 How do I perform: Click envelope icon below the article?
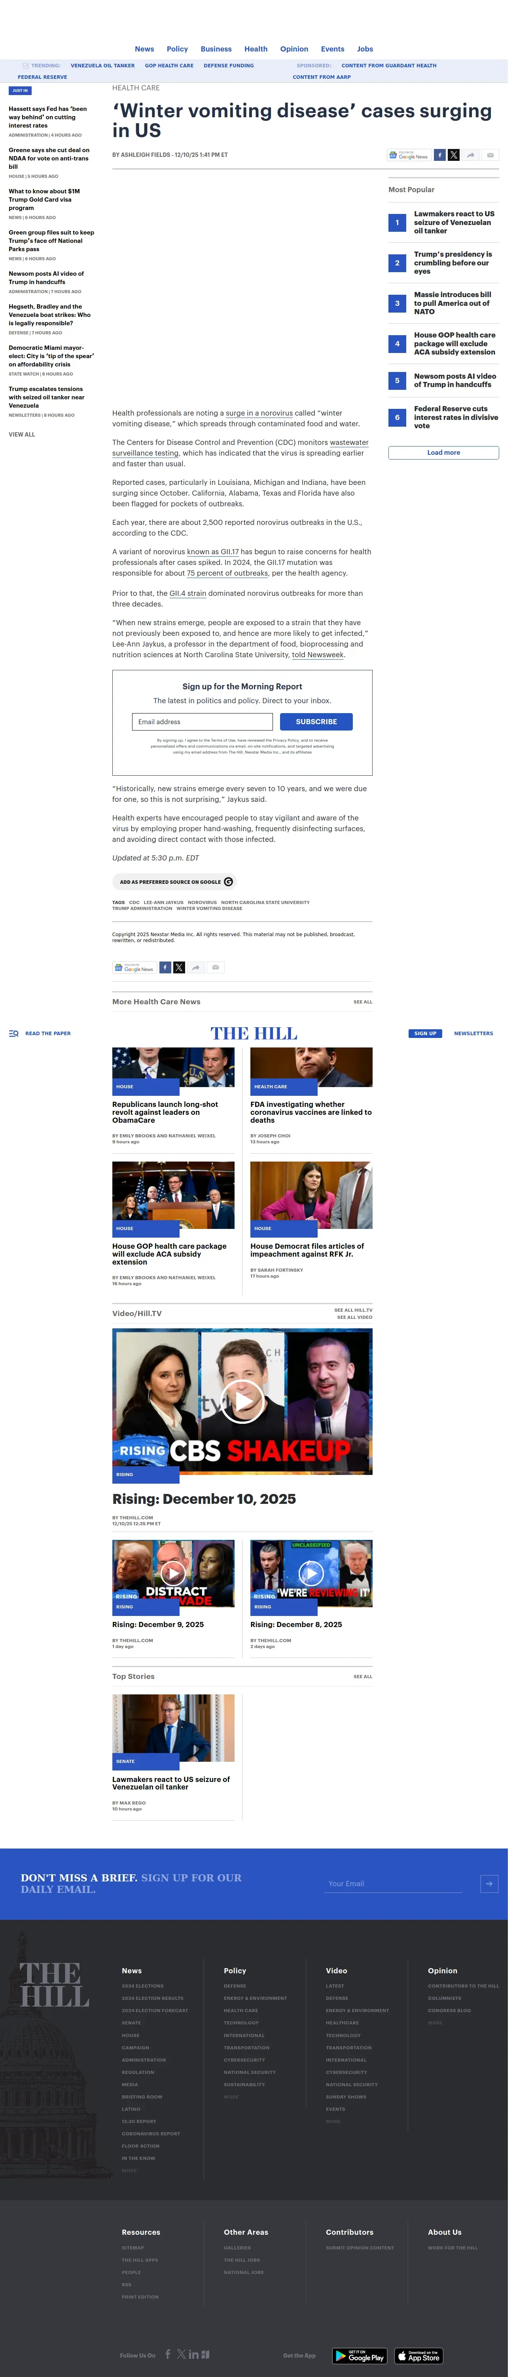pos(216,967)
